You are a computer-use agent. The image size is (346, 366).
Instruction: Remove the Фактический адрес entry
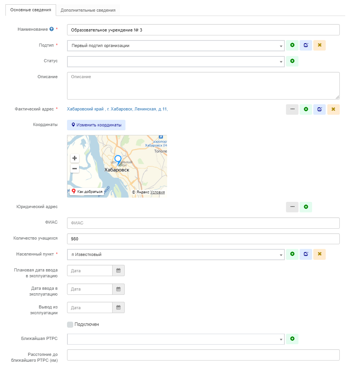tap(333, 110)
